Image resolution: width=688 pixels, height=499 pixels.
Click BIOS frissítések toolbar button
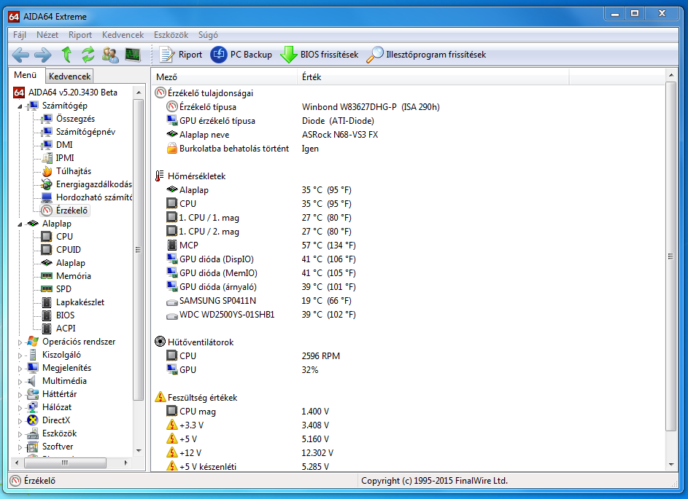(x=319, y=55)
